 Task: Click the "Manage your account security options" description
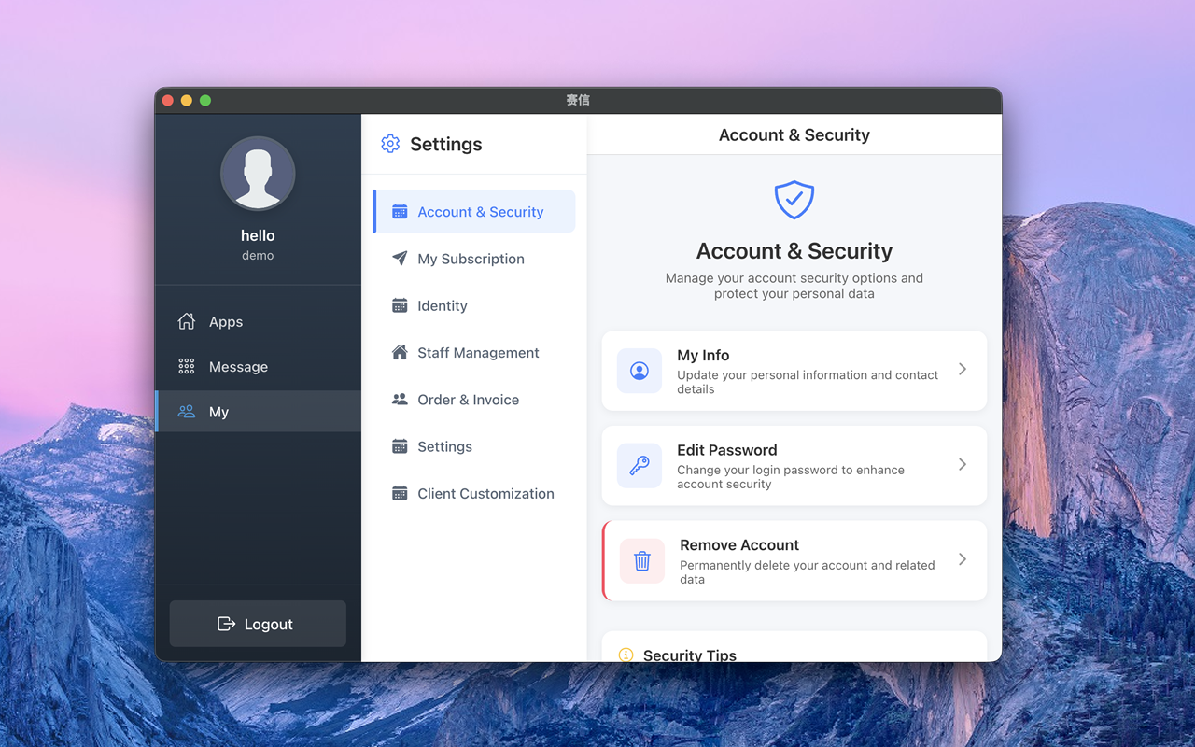[794, 286]
